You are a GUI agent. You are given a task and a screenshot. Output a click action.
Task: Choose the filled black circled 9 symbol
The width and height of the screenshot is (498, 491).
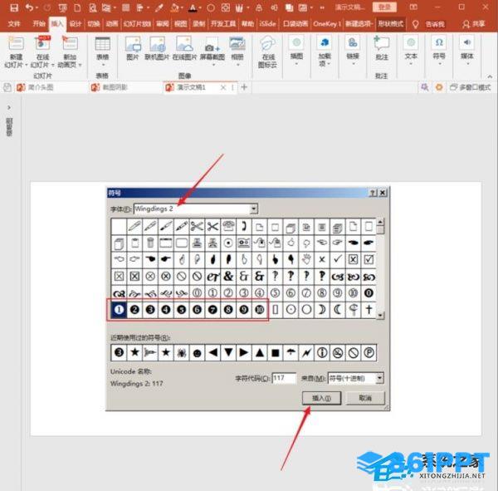[244, 309]
